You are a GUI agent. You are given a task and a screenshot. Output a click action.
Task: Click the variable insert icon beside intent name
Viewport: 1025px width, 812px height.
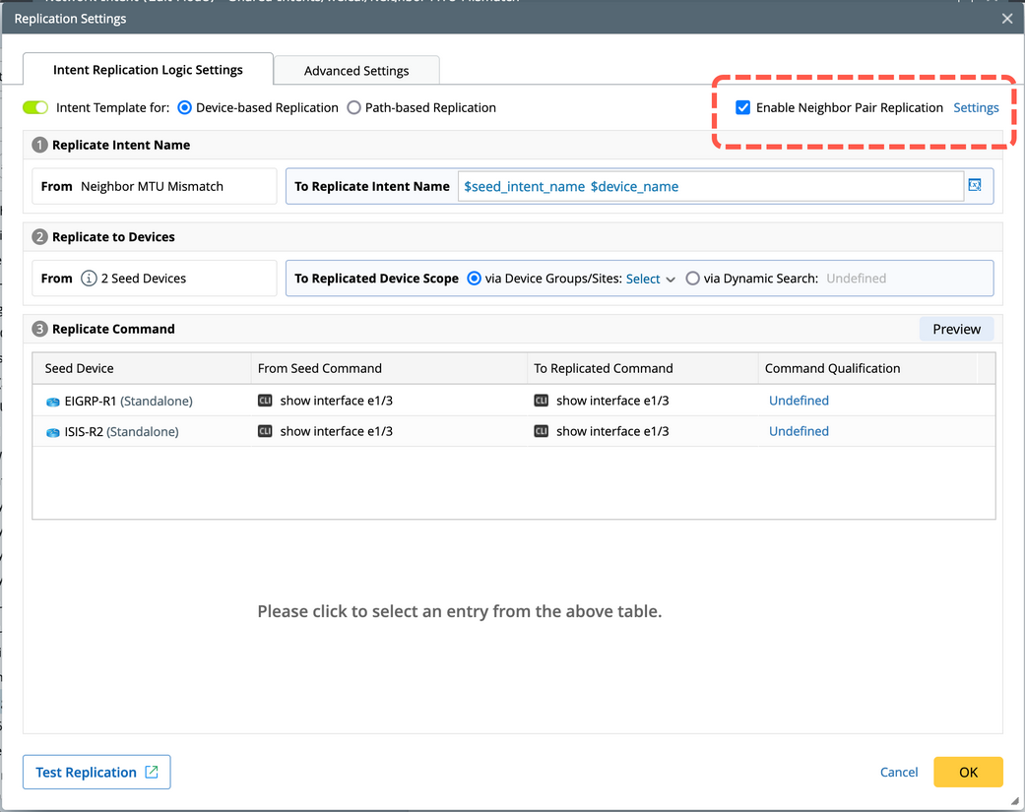[975, 185]
